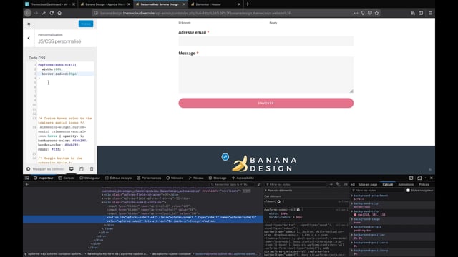
Task: Expand the wpforms-field-container div node
Action: pos(102,195)
